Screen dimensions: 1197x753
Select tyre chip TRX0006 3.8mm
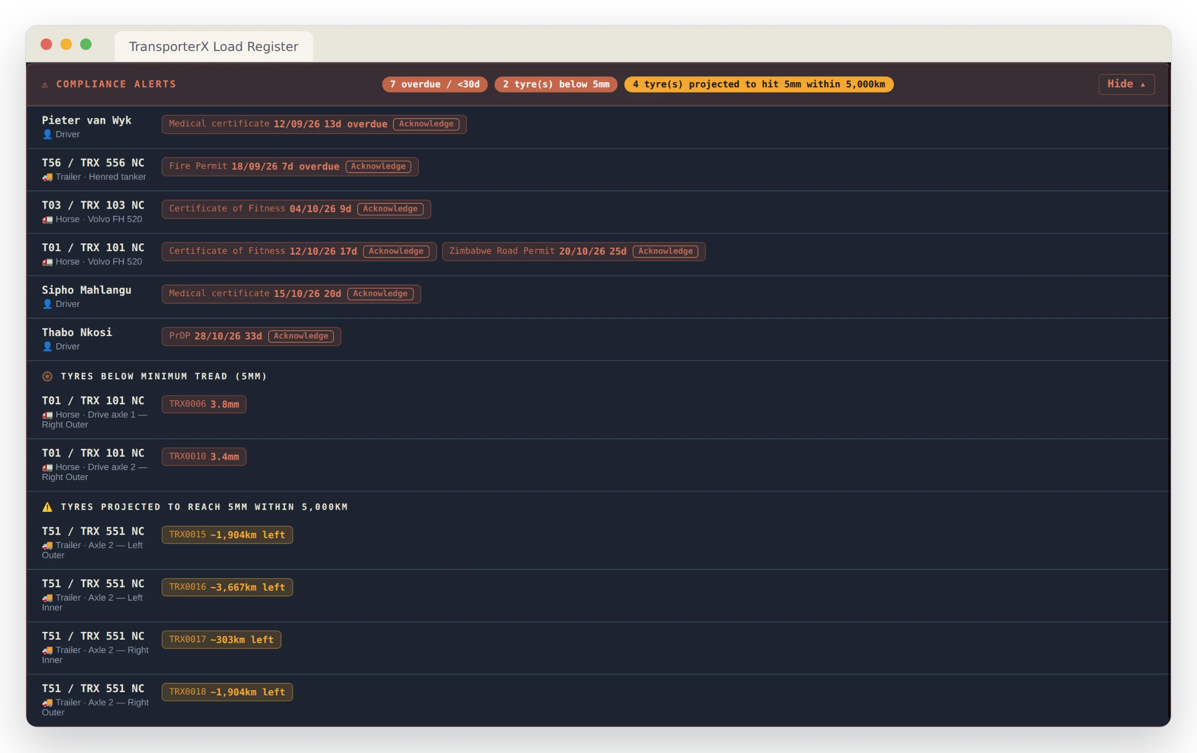click(204, 404)
